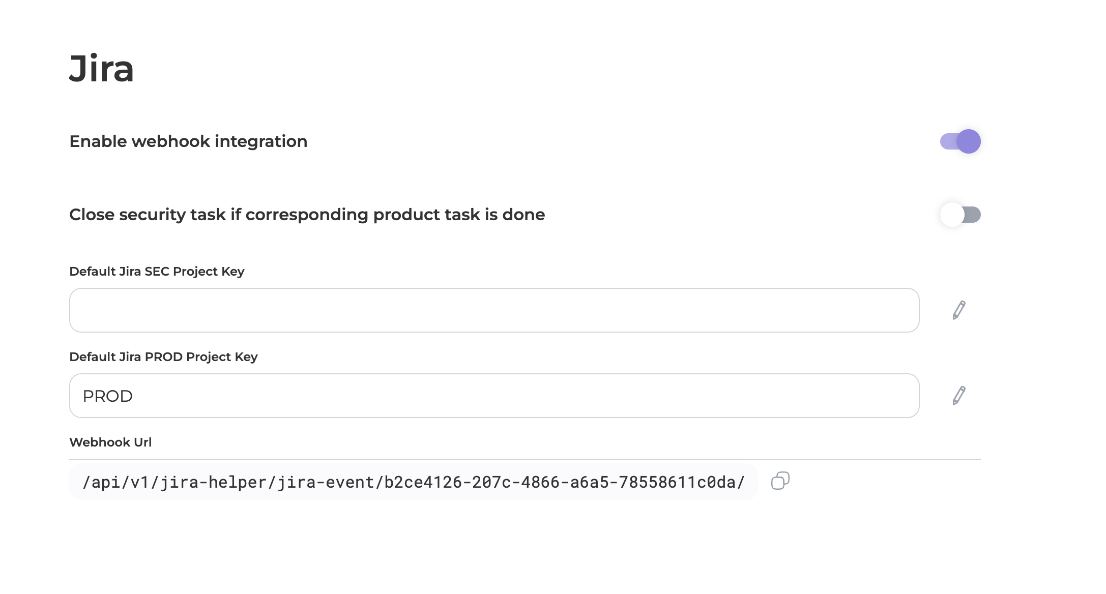The image size is (1106, 594).
Task: Click the 'Default Jira SEC Project Key' label
Action: (x=157, y=272)
